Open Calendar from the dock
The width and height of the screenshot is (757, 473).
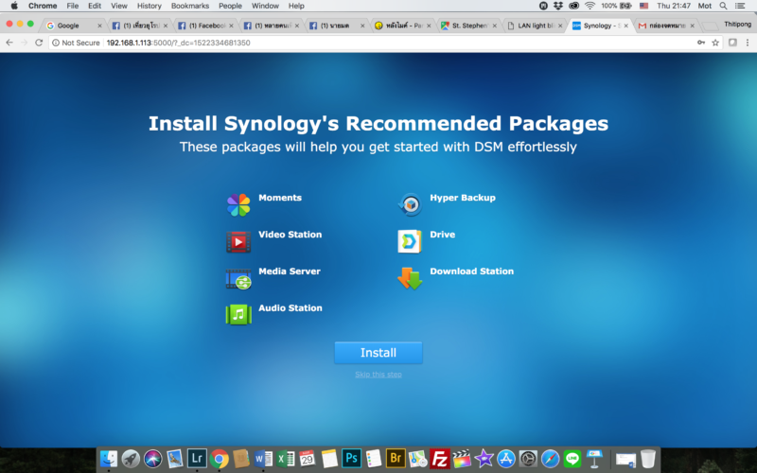click(x=307, y=458)
